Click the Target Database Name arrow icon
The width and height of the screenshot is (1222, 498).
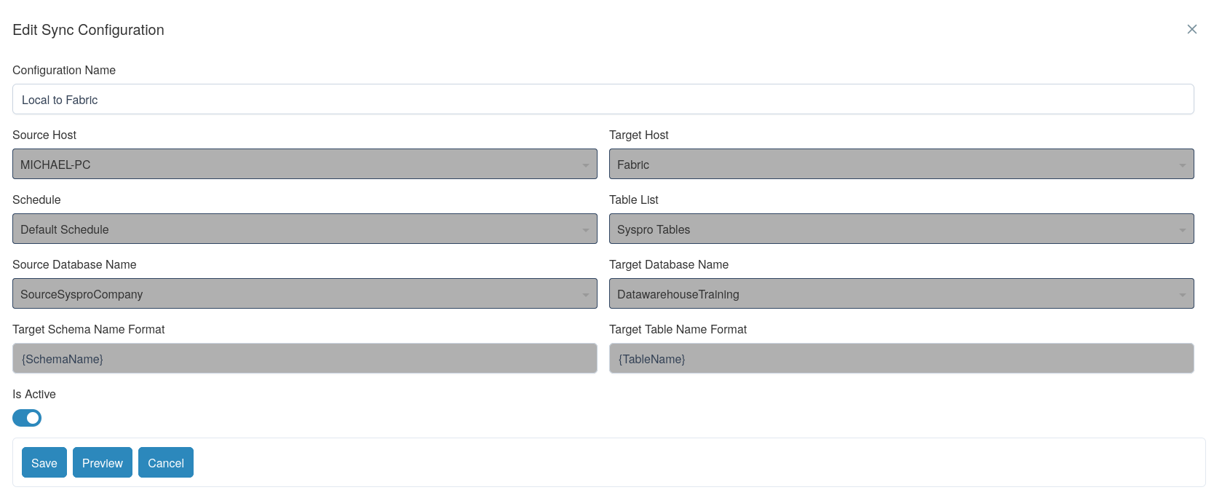tap(1183, 295)
